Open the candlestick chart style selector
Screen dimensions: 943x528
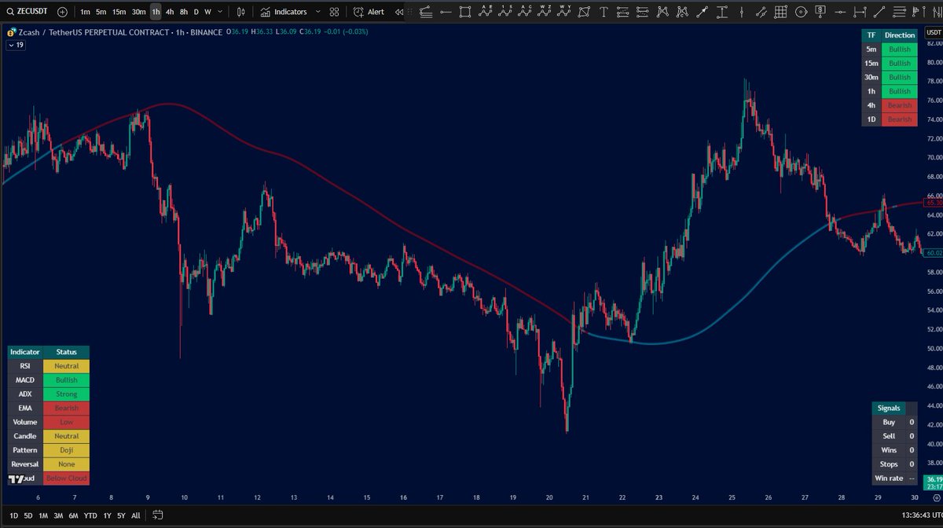click(x=241, y=12)
